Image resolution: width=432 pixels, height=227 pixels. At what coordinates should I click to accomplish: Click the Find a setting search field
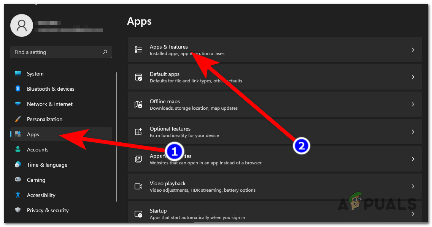[61, 52]
